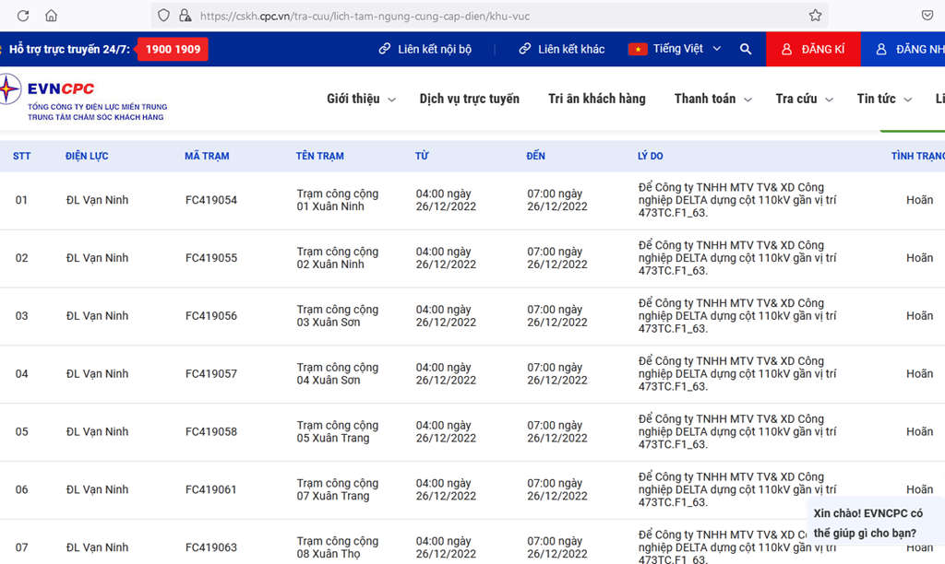Expand the Tiếng Việt language dropdown

click(x=687, y=49)
